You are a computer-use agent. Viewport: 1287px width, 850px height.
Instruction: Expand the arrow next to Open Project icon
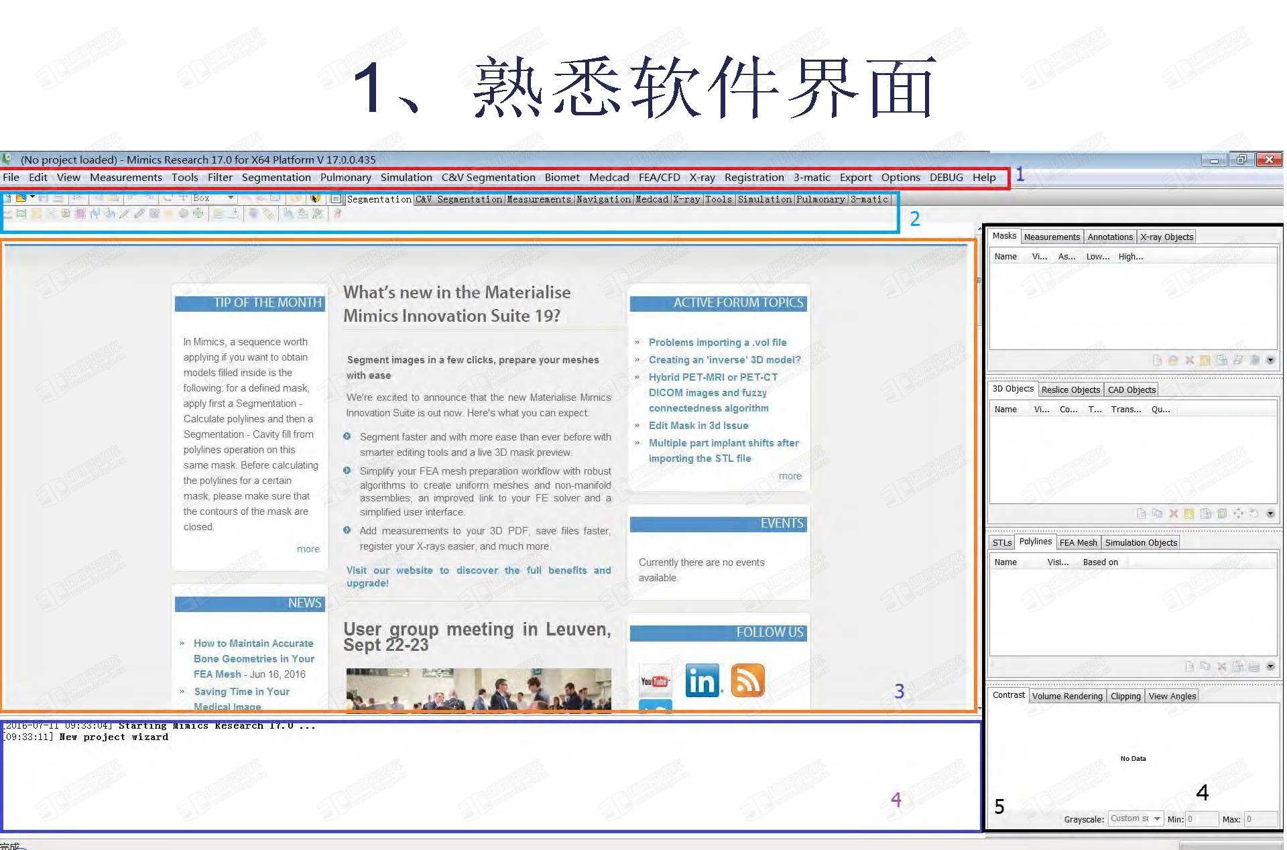[32, 197]
